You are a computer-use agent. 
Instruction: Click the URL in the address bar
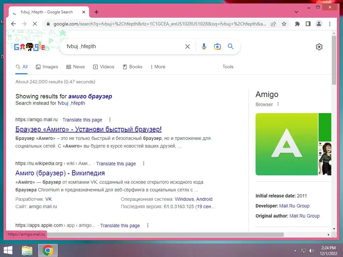[160, 24]
